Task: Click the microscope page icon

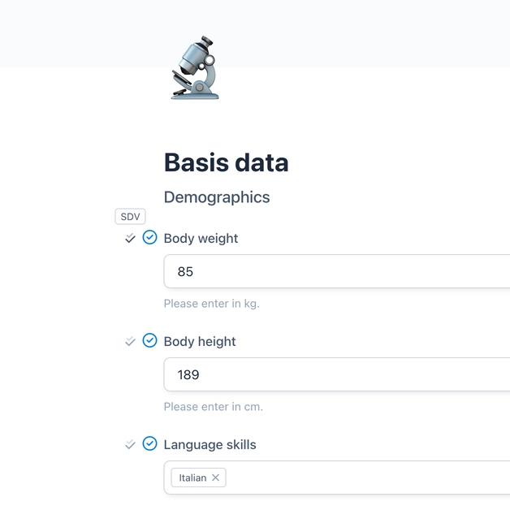Action: tap(195, 67)
